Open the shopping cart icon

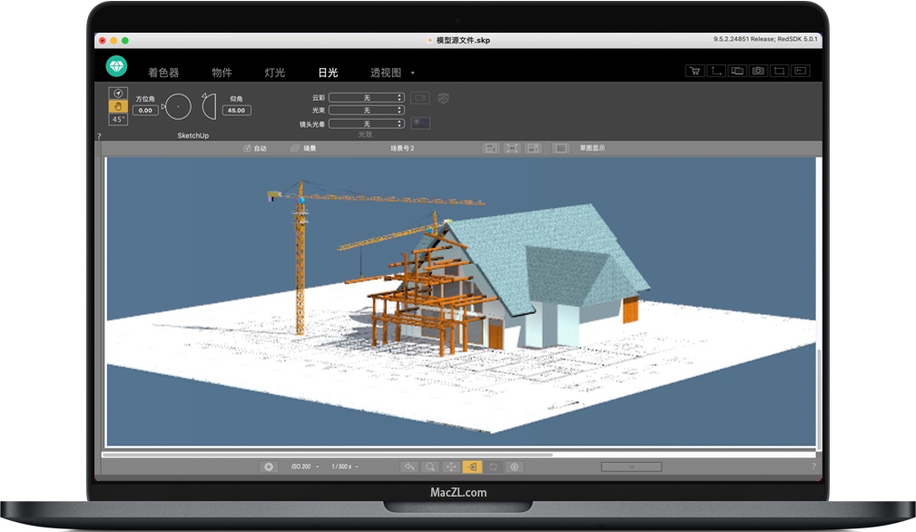pyautogui.click(x=695, y=71)
